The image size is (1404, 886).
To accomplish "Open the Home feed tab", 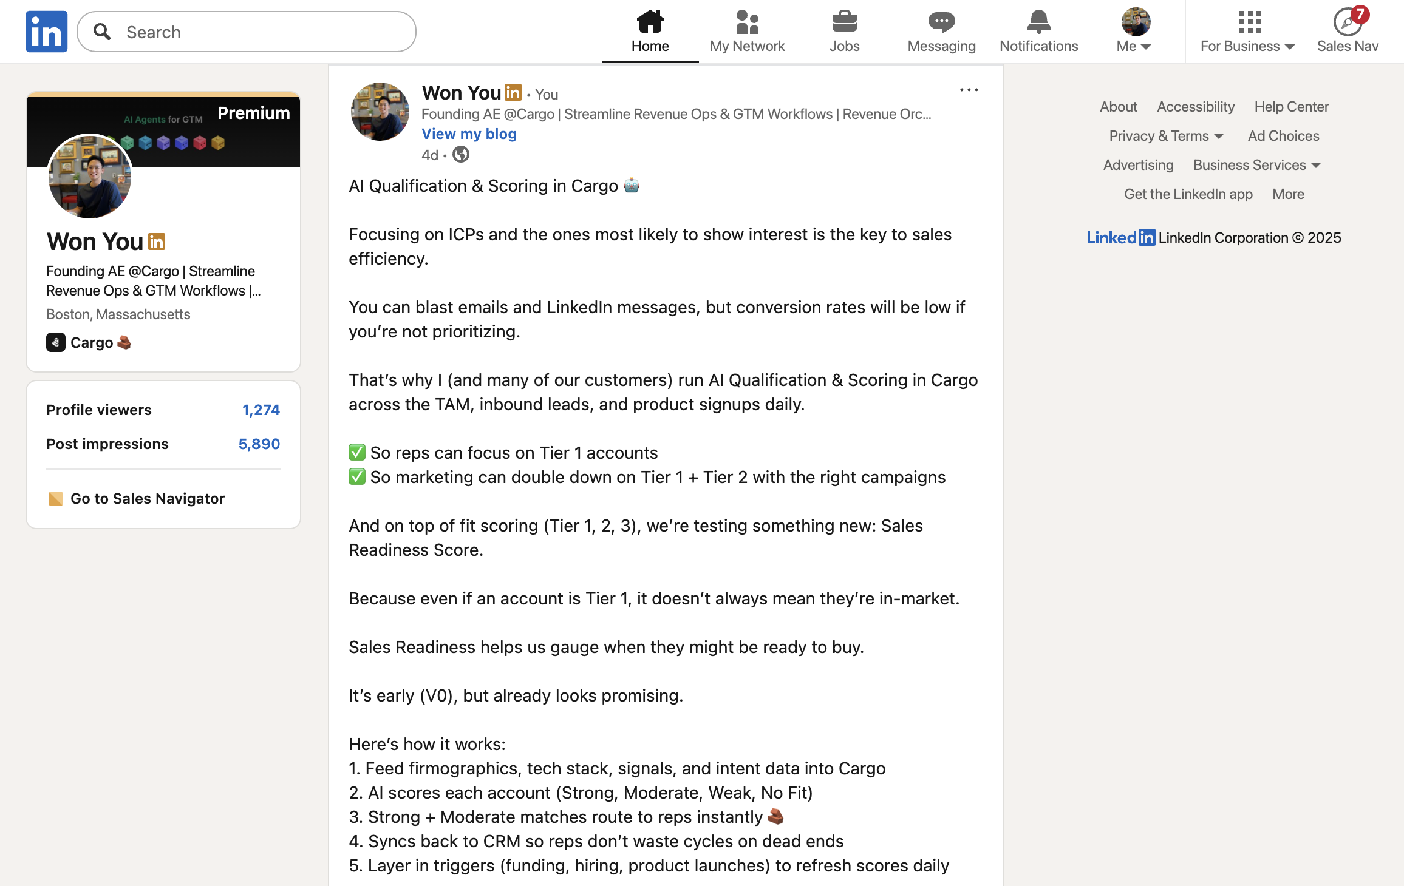I will coord(650,32).
